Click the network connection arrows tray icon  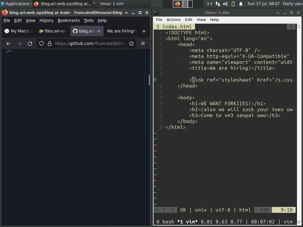point(210,4)
